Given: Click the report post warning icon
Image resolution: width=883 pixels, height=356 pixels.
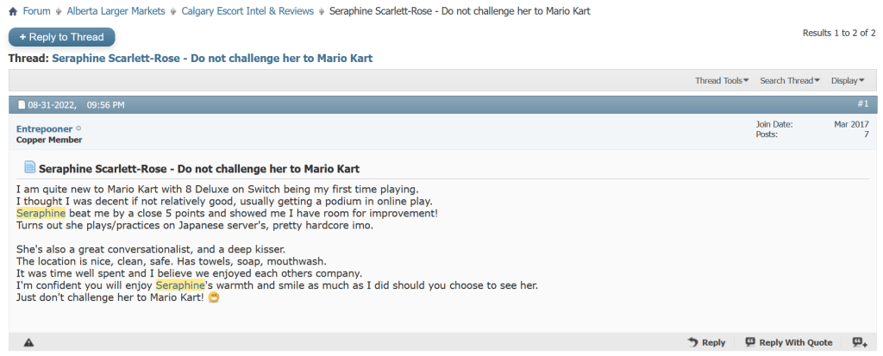Looking at the screenshot, I should pyautogui.click(x=28, y=342).
